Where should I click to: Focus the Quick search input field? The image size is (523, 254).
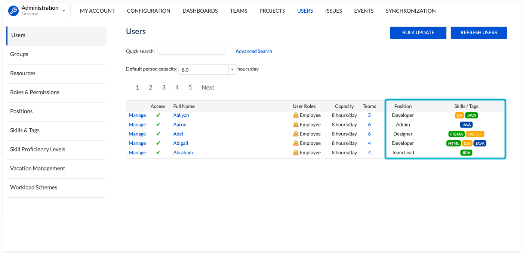click(x=191, y=51)
